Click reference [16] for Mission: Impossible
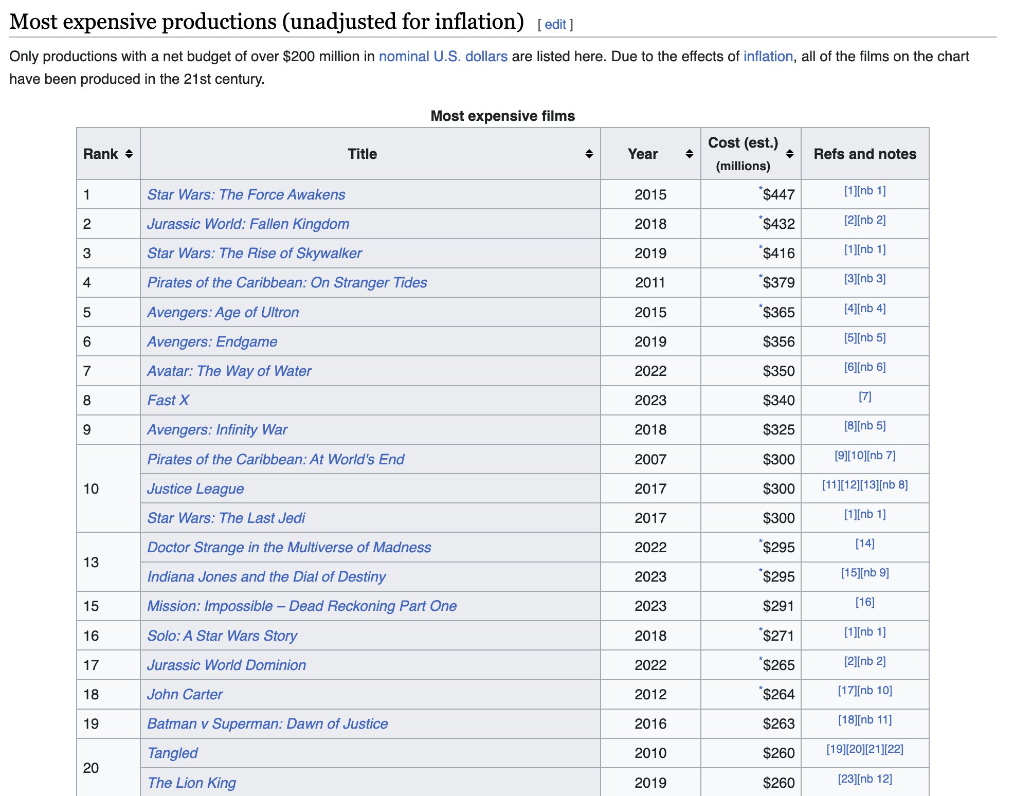This screenshot has height=796, width=1014. (864, 602)
